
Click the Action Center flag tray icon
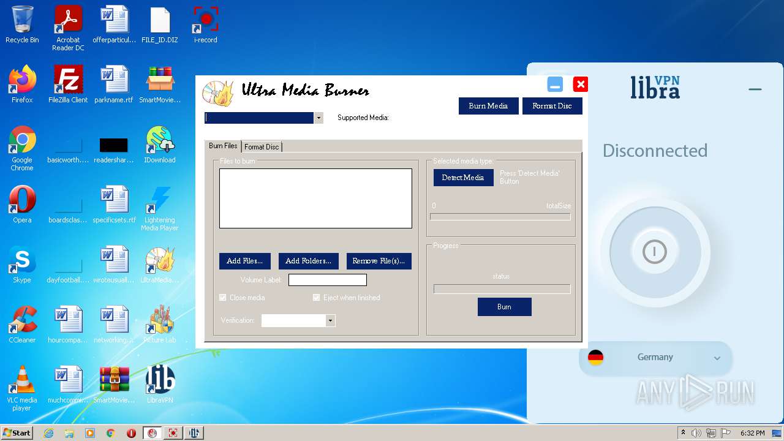(x=726, y=433)
